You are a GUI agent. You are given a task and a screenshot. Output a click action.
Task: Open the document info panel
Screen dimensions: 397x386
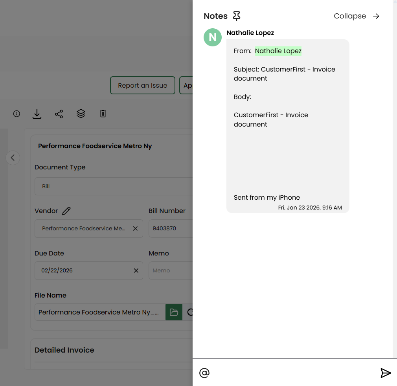click(16, 114)
